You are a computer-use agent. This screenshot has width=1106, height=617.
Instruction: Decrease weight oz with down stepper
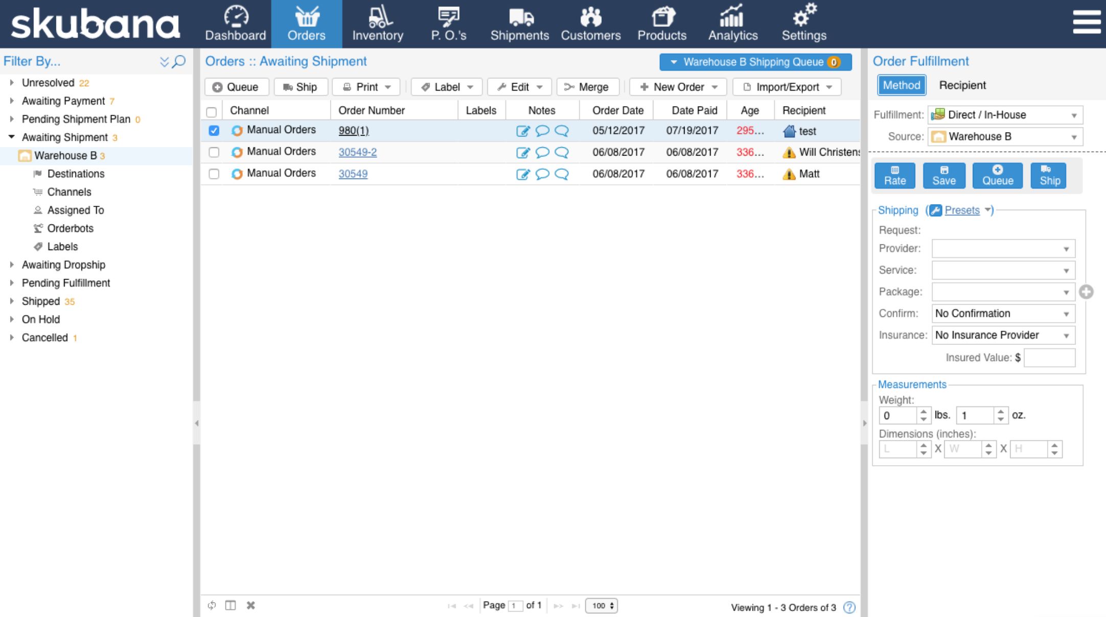(x=1001, y=419)
